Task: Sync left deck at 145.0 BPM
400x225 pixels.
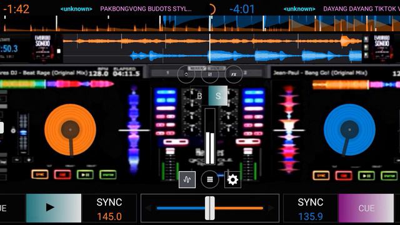Action: (109, 209)
